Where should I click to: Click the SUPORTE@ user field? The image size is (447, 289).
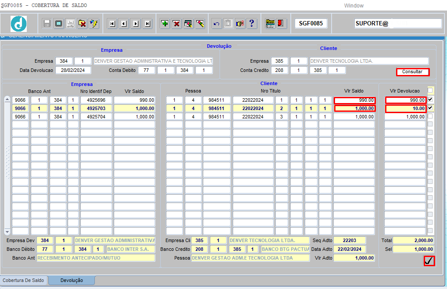[x=398, y=23]
